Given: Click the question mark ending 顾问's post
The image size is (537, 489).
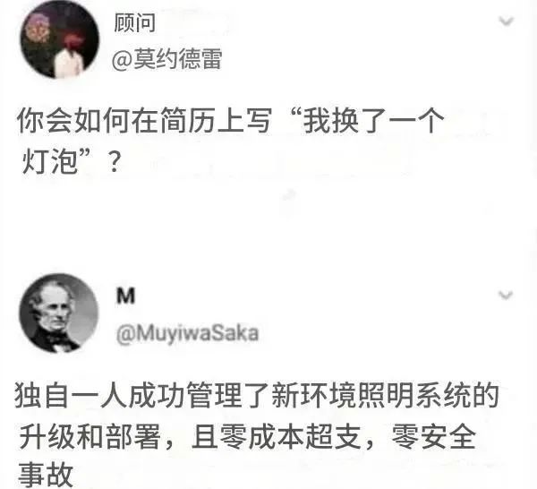Looking at the screenshot, I should click(x=114, y=162).
